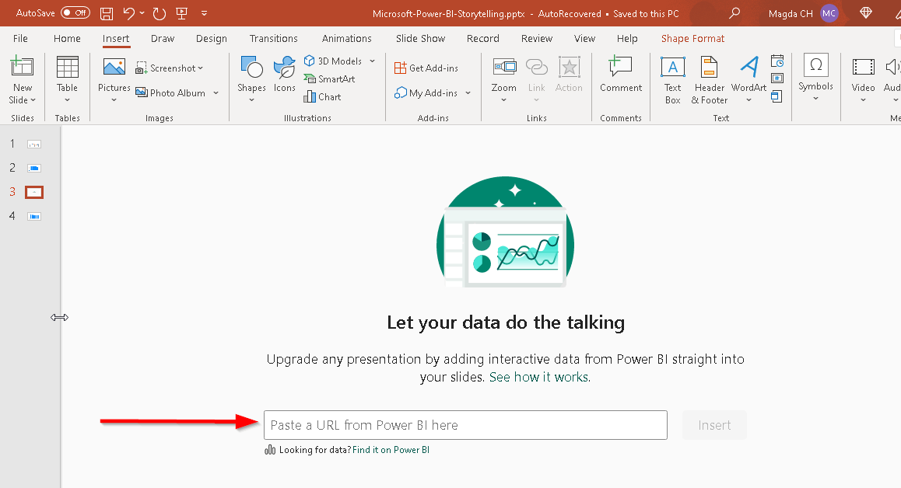Switch to the Design tab

[x=212, y=39]
